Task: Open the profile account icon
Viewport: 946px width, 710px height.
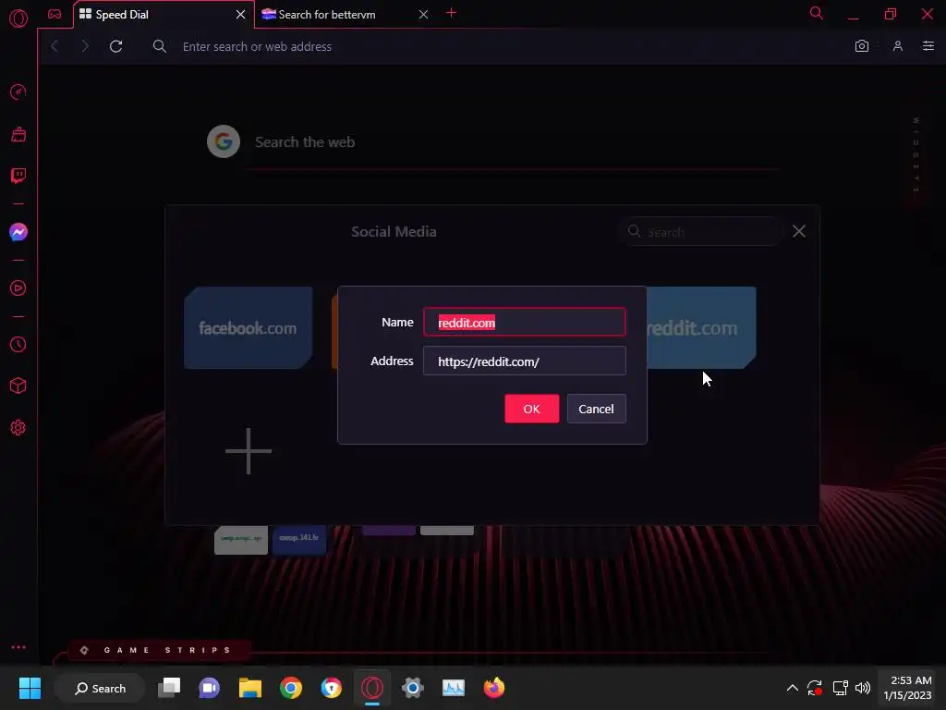Action: click(898, 46)
